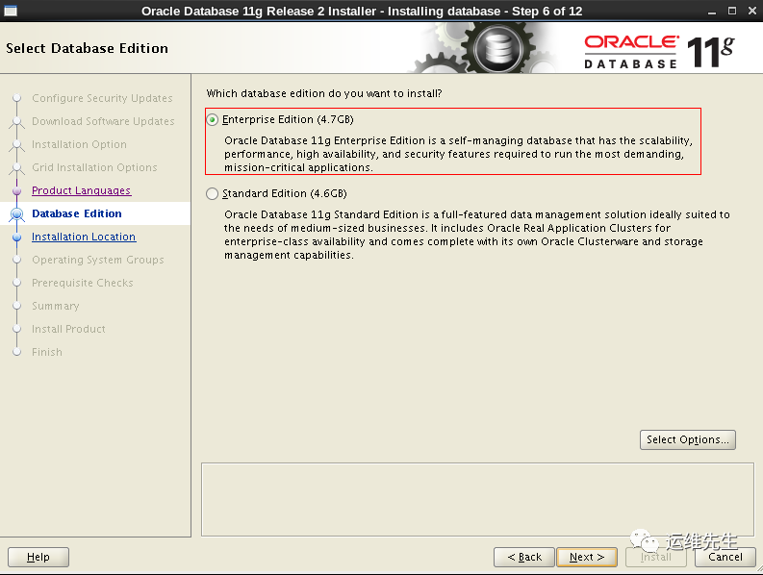763x575 pixels.
Task: Select Database Edition step in sidebar
Action: click(x=77, y=213)
